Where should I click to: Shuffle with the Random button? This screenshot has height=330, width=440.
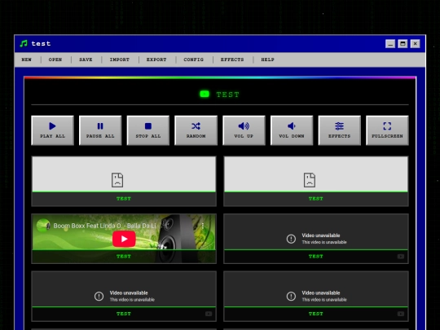tap(196, 130)
